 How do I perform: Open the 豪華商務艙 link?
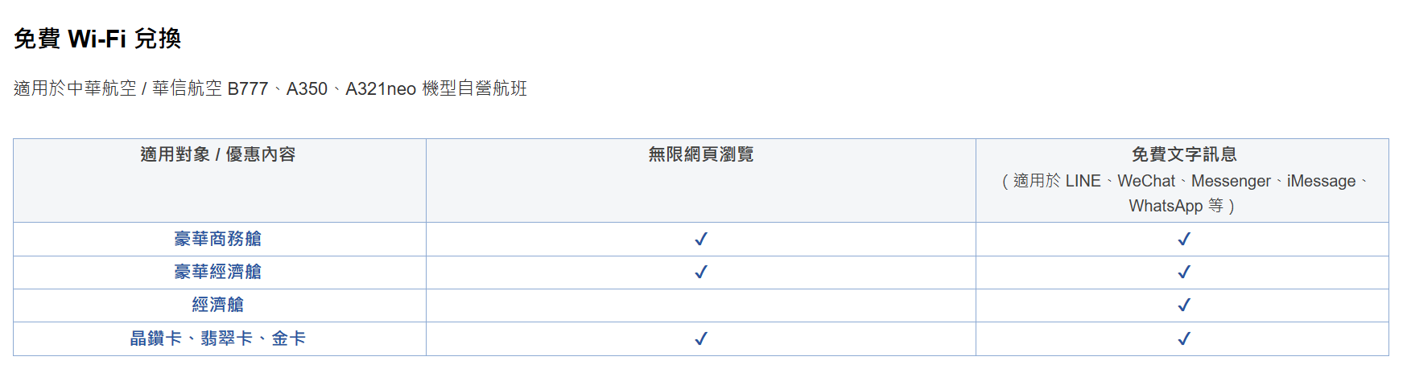218,239
